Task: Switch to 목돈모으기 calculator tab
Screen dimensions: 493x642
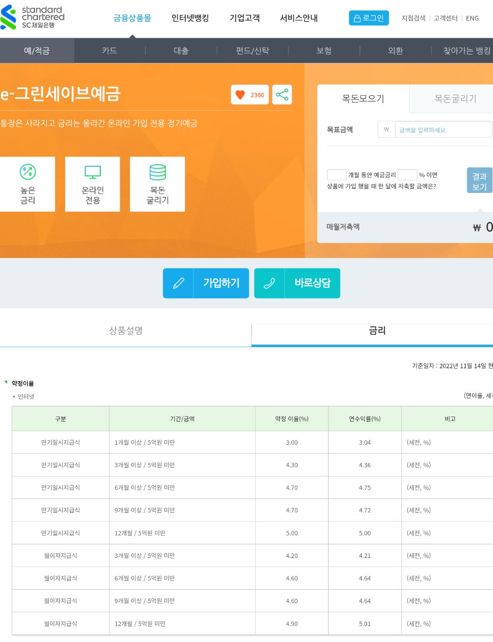Action: pyautogui.click(x=363, y=99)
